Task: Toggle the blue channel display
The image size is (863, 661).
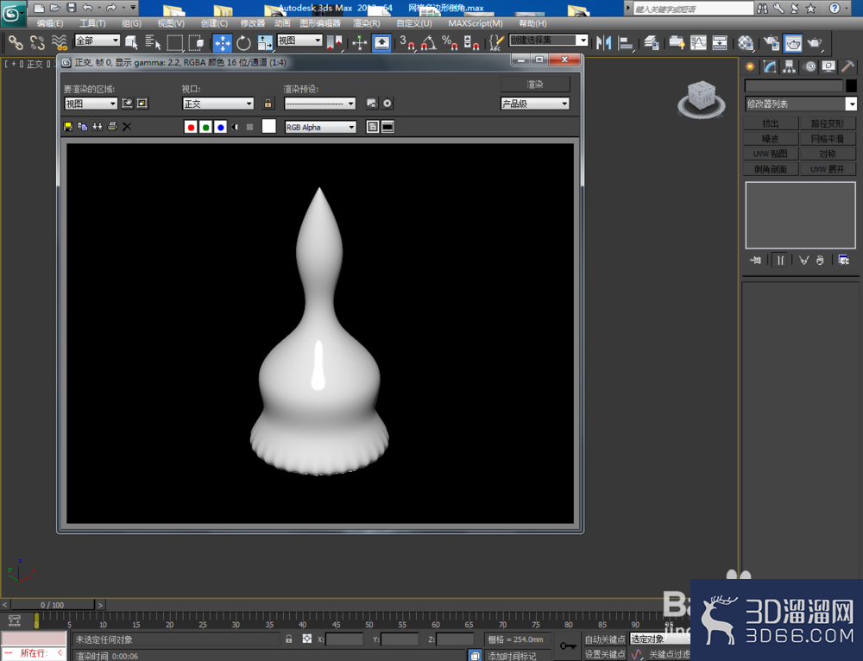Action: 221,127
